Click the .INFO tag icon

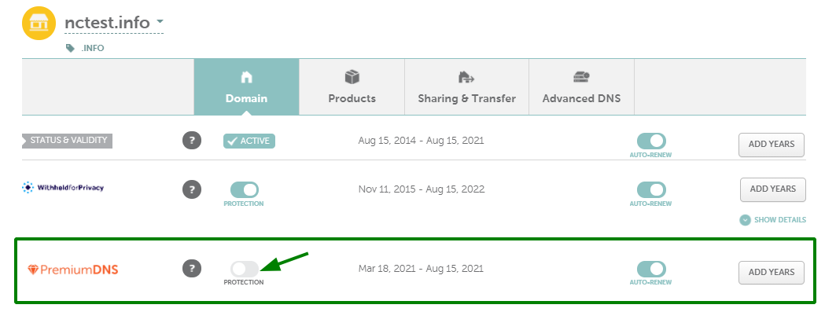pos(70,48)
